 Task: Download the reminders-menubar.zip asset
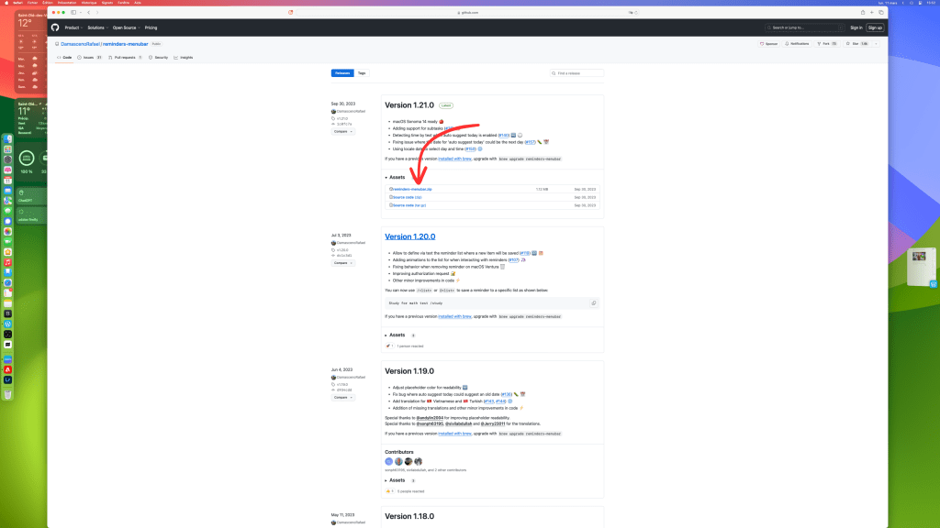click(x=411, y=189)
